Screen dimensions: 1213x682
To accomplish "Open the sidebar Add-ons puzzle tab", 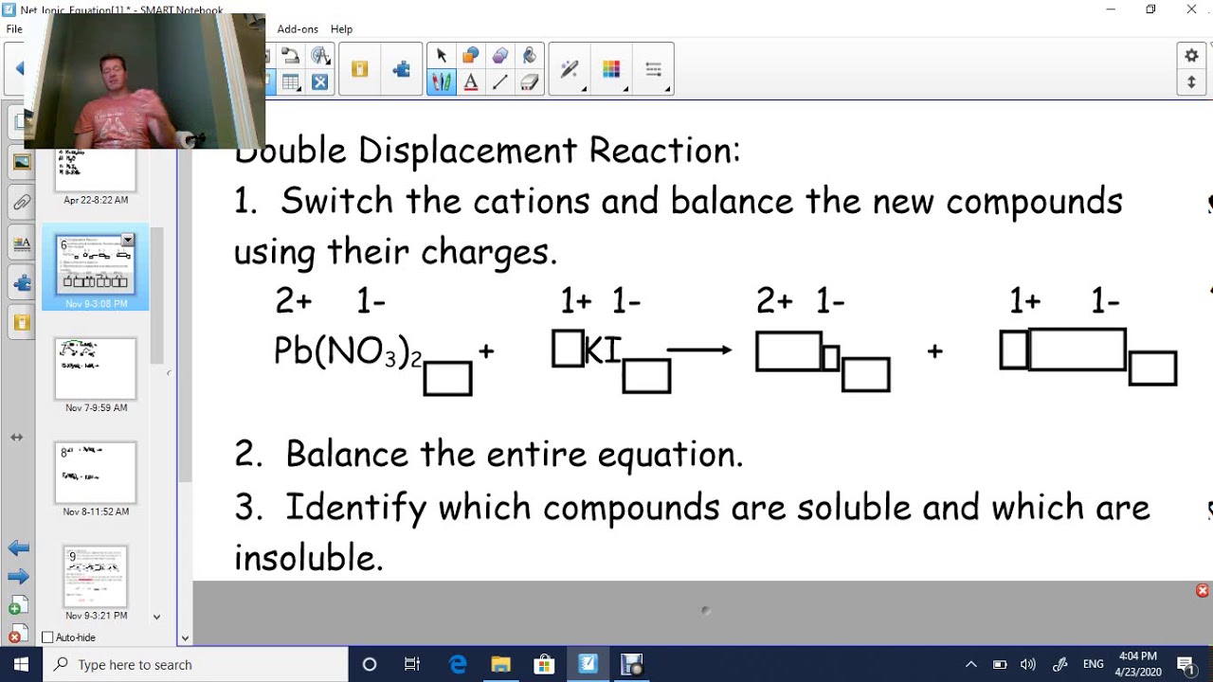I will tap(21, 283).
